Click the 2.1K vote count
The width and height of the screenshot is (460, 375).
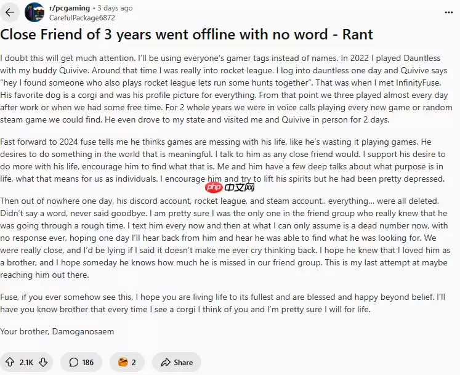point(26,362)
